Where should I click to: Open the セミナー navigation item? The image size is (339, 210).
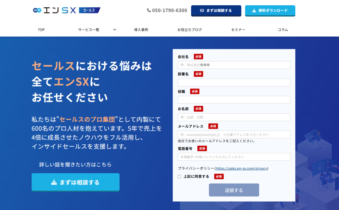238,29
